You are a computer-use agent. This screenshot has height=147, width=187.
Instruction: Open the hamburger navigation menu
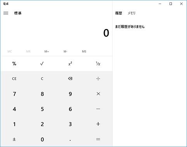click(6, 13)
